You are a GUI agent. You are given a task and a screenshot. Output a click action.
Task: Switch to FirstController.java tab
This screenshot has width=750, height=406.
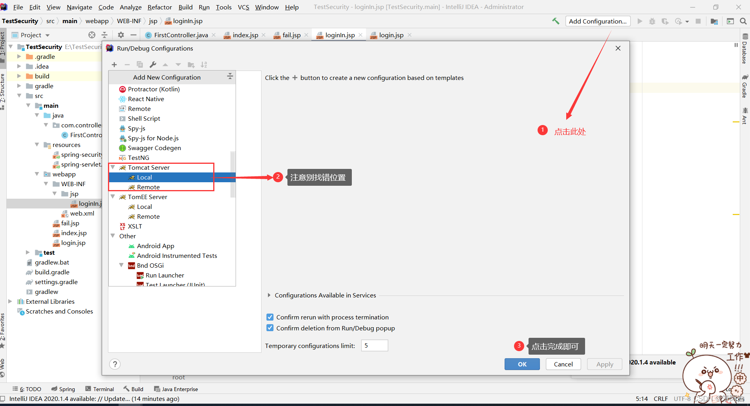pos(181,35)
